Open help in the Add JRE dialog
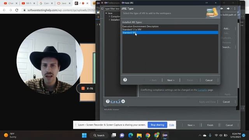This screenshot has height=140, width=249. (125, 80)
